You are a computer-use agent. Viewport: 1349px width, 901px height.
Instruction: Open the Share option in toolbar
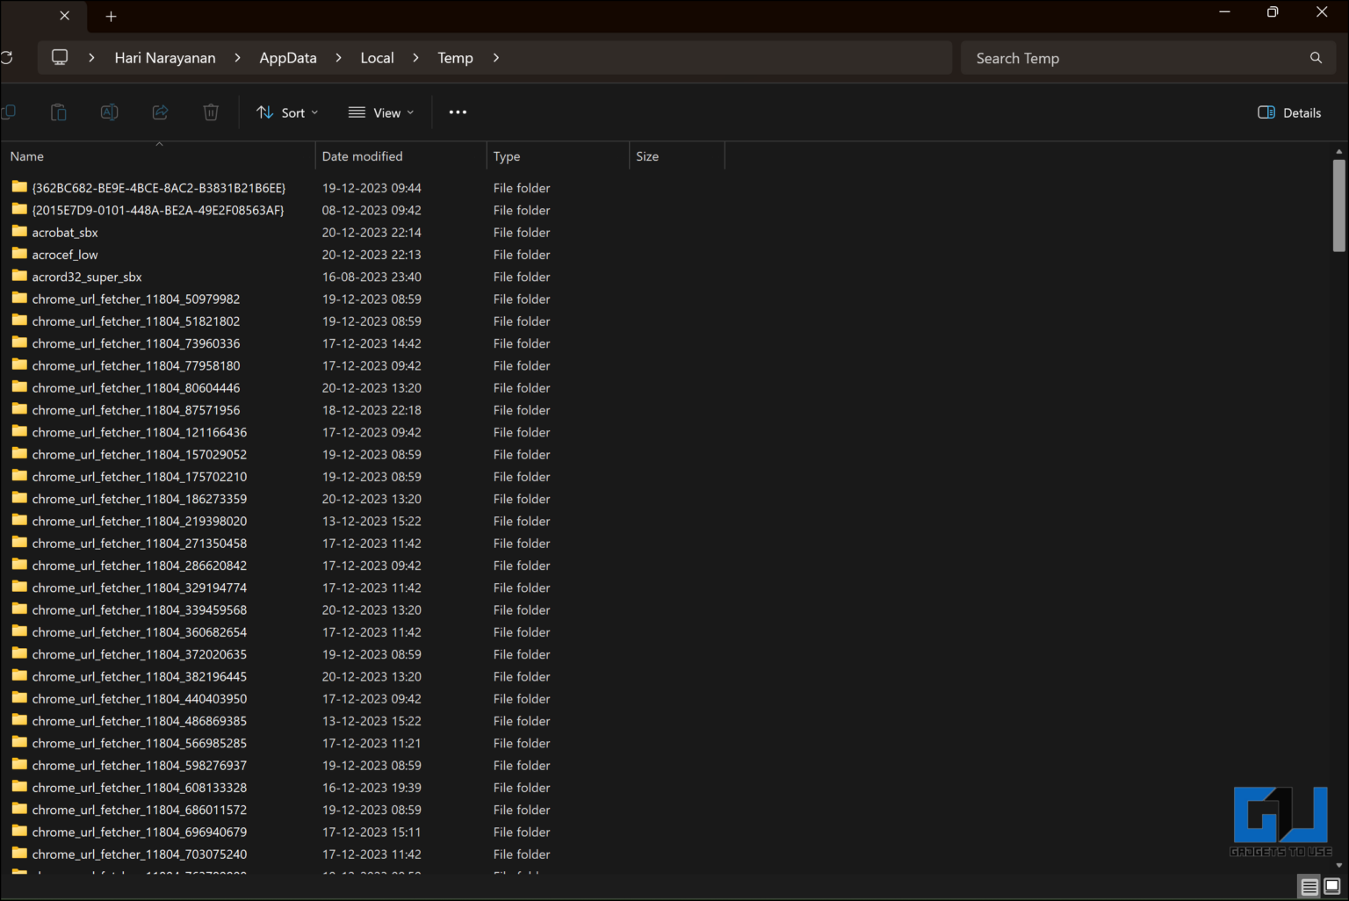click(160, 112)
